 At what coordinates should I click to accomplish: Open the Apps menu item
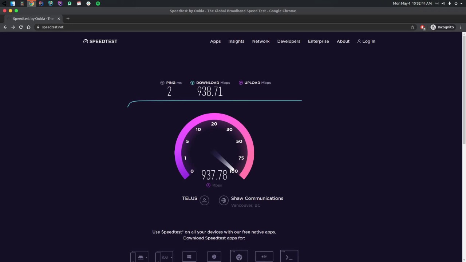(x=215, y=41)
